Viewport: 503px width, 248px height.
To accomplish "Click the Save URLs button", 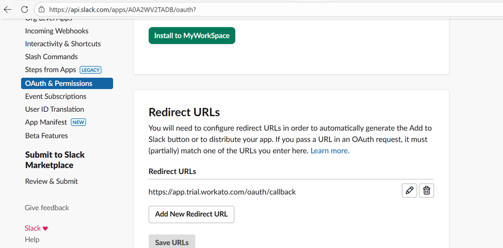I will (172, 242).
